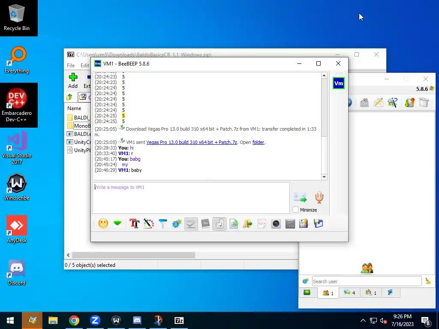Open the blue file sharing tab in BeeBEEP

[x=390, y=293]
